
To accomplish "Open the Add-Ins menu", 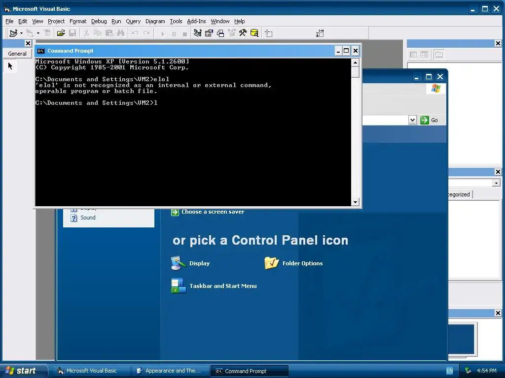I will click(196, 21).
